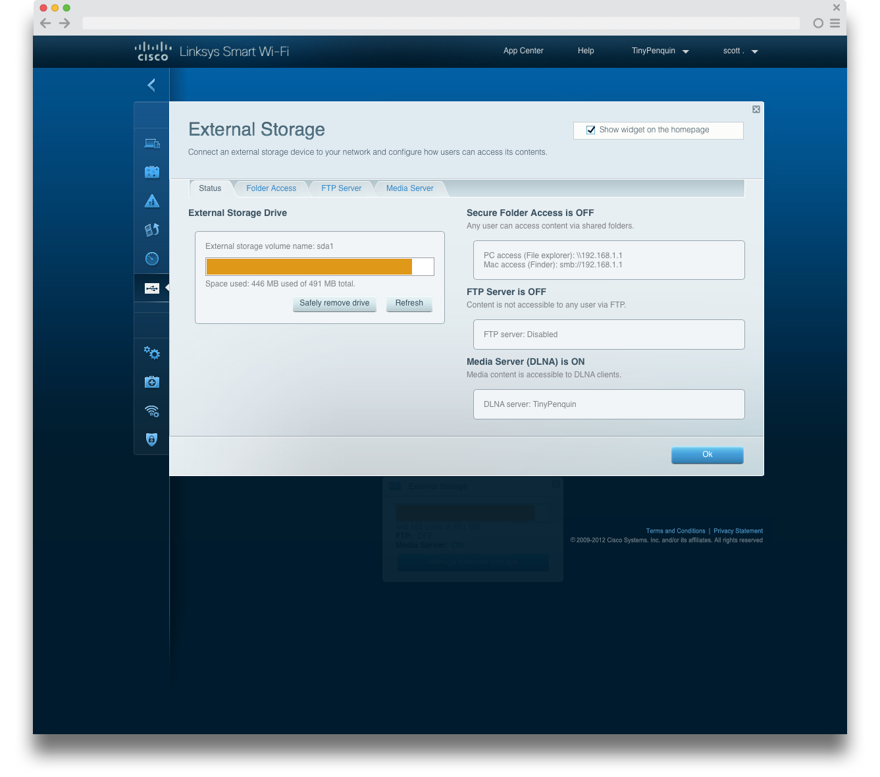Click the FTP server: Disabled box

coord(609,335)
